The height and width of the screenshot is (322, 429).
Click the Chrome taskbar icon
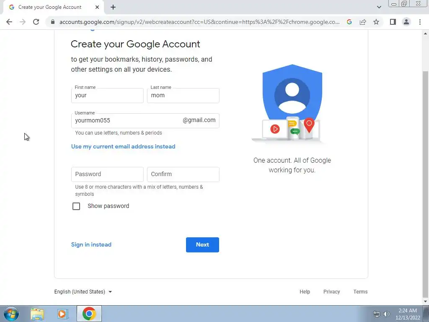[89, 314]
